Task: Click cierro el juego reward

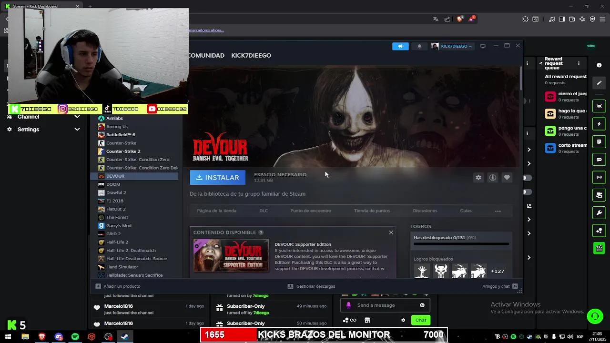Action: click(566, 97)
